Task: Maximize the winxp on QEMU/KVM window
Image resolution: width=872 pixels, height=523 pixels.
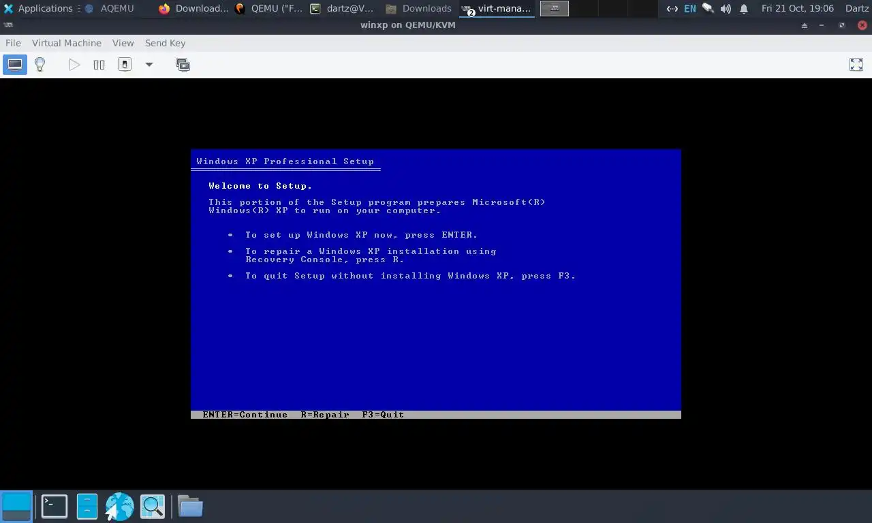Action: [x=842, y=25]
